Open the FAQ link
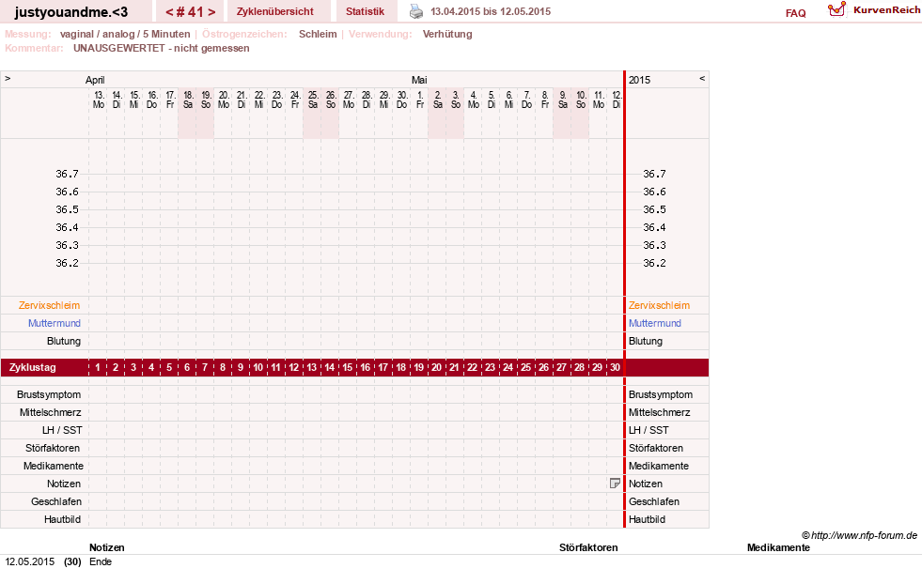922x584 pixels. pyautogui.click(x=795, y=13)
